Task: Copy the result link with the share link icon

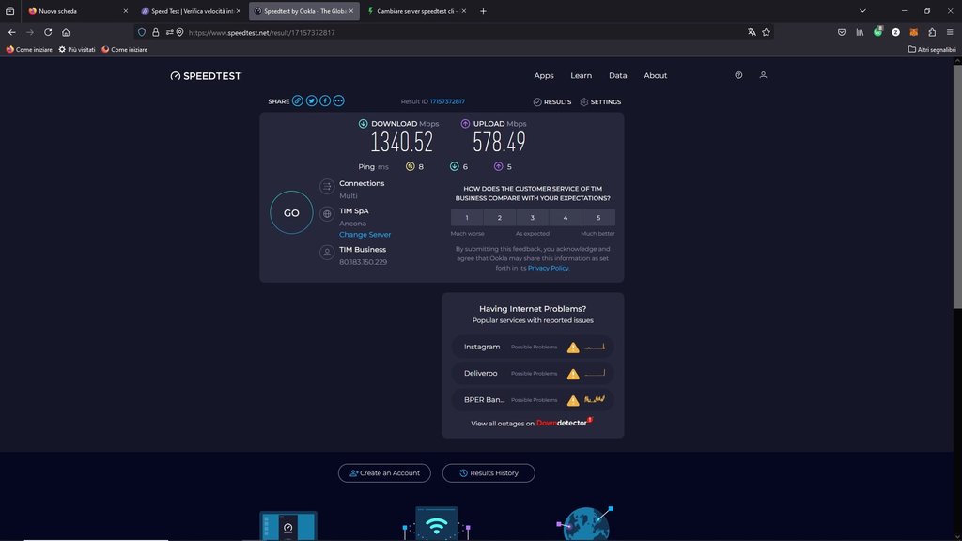Action: pyautogui.click(x=298, y=101)
